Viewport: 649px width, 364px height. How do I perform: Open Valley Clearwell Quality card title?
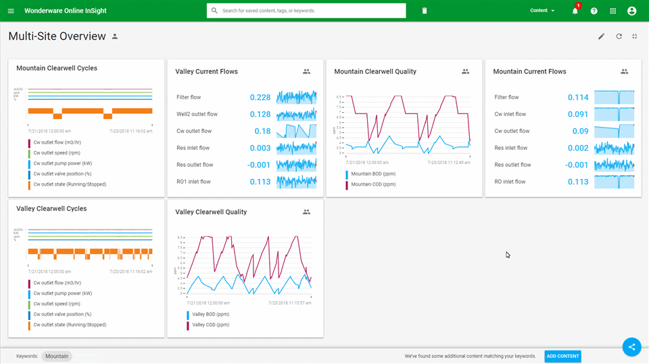click(211, 212)
